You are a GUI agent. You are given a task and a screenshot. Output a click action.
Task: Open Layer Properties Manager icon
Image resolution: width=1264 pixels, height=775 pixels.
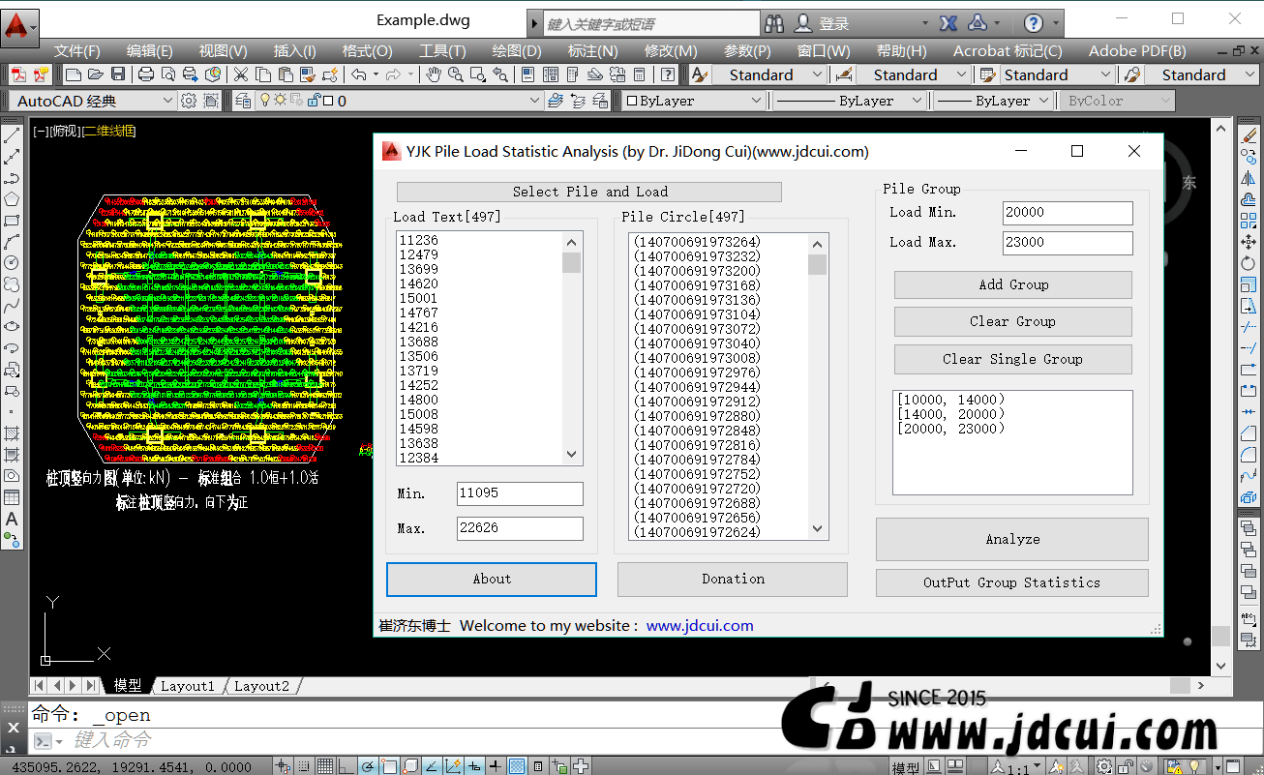pyautogui.click(x=242, y=101)
